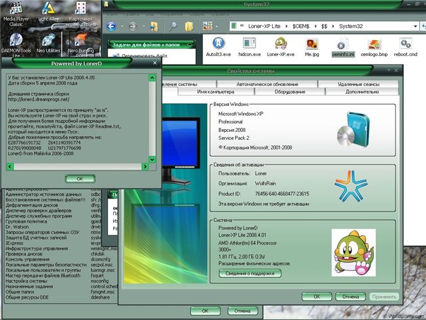Select Dr. Watson list entry

(17, 227)
